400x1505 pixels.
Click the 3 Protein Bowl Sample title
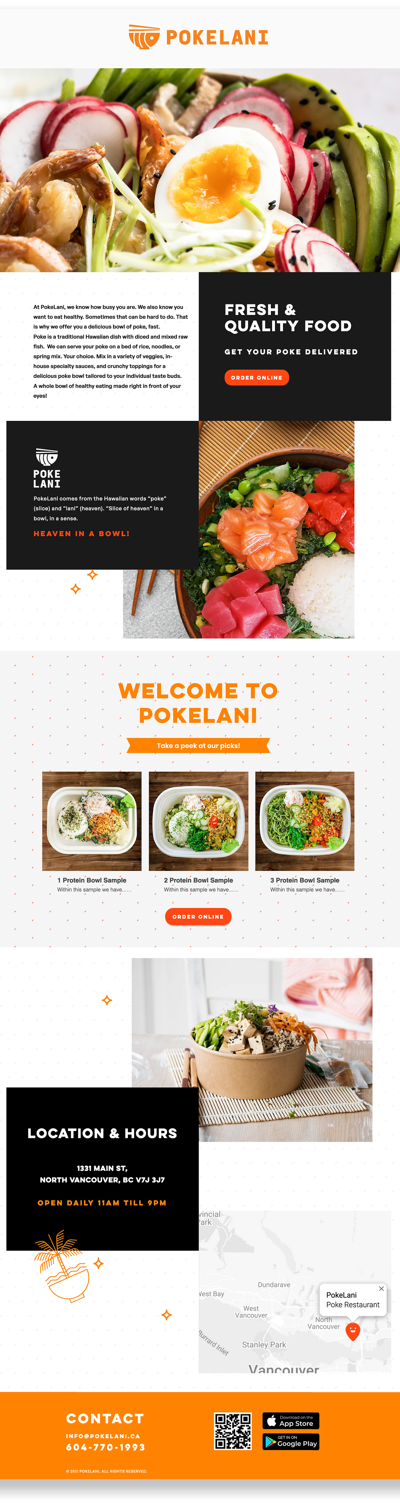304,880
